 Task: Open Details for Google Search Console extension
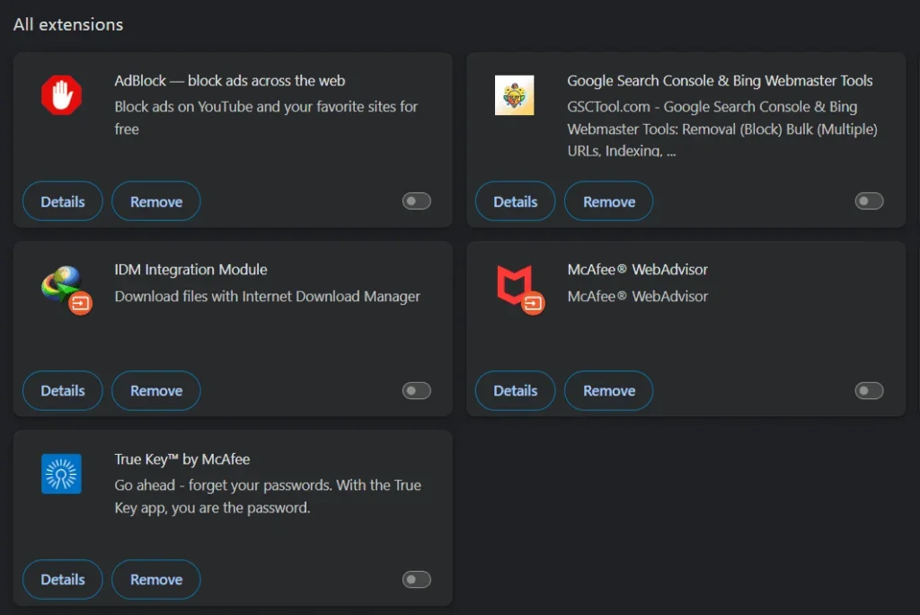(516, 201)
